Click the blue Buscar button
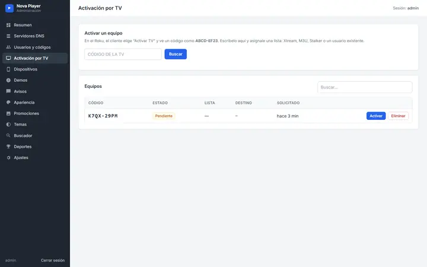The width and height of the screenshot is (427, 267). pyautogui.click(x=176, y=54)
